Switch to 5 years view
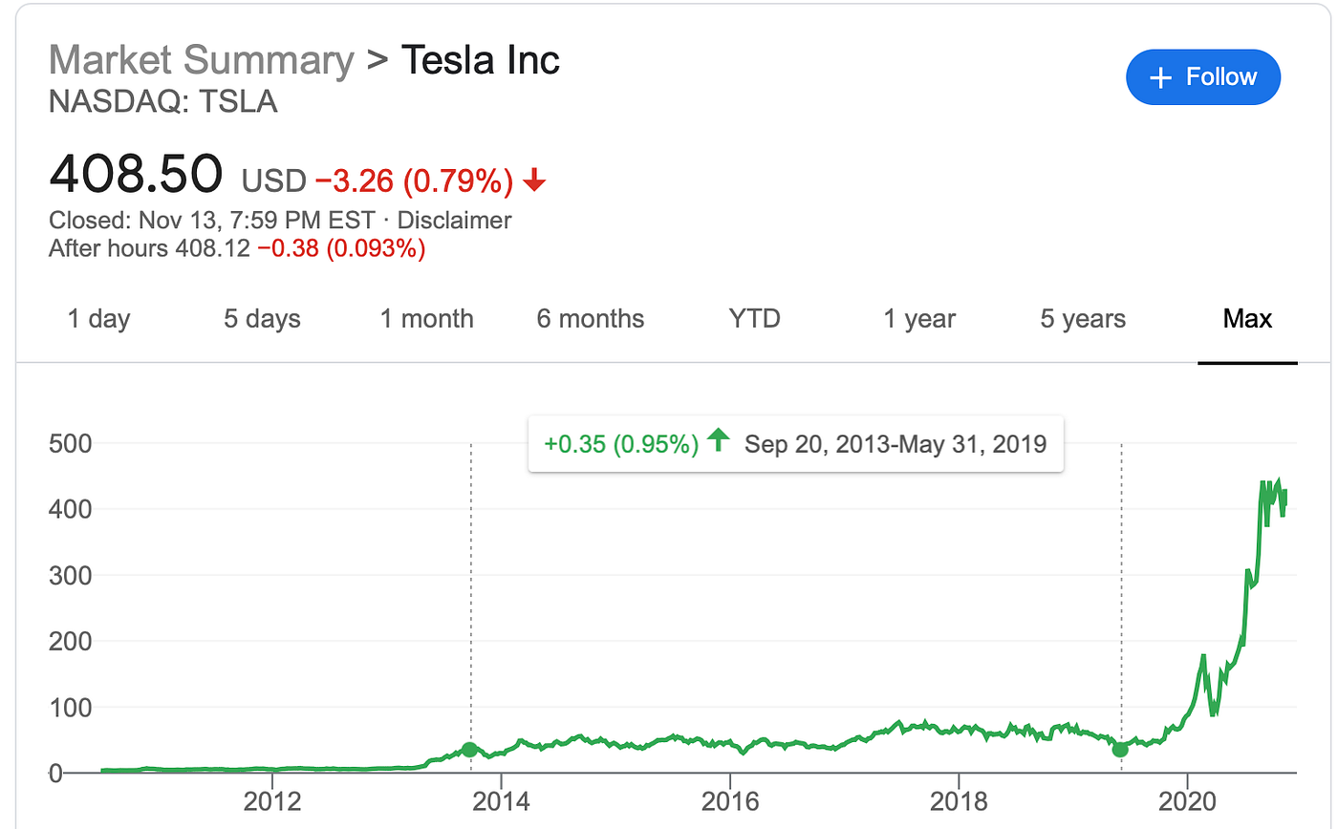The height and width of the screenshot is (829, 1338). coord(1083,318)
